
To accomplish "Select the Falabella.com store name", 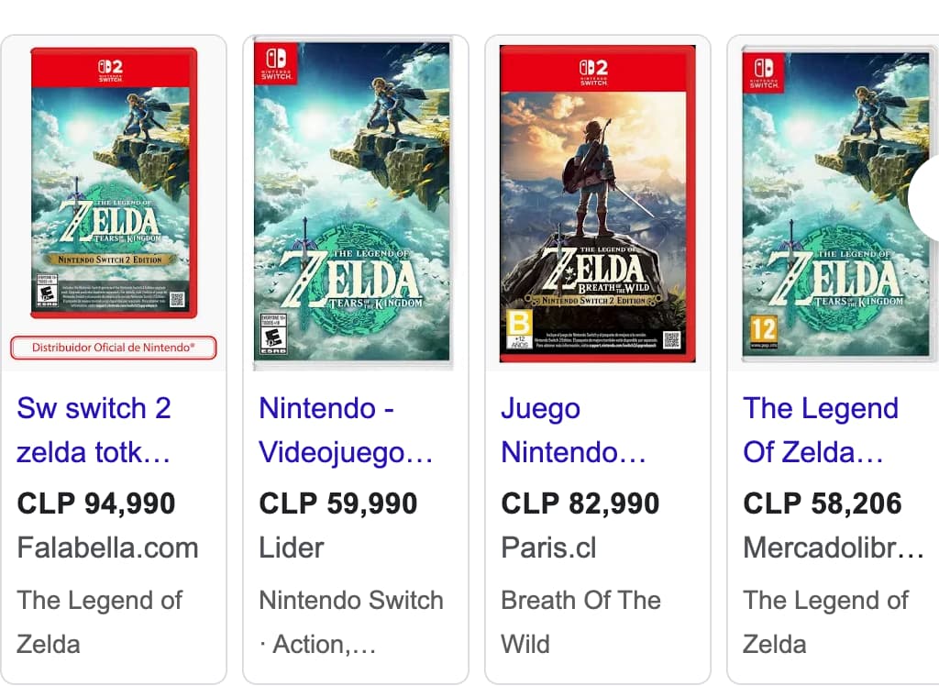I will coord(107,548).
